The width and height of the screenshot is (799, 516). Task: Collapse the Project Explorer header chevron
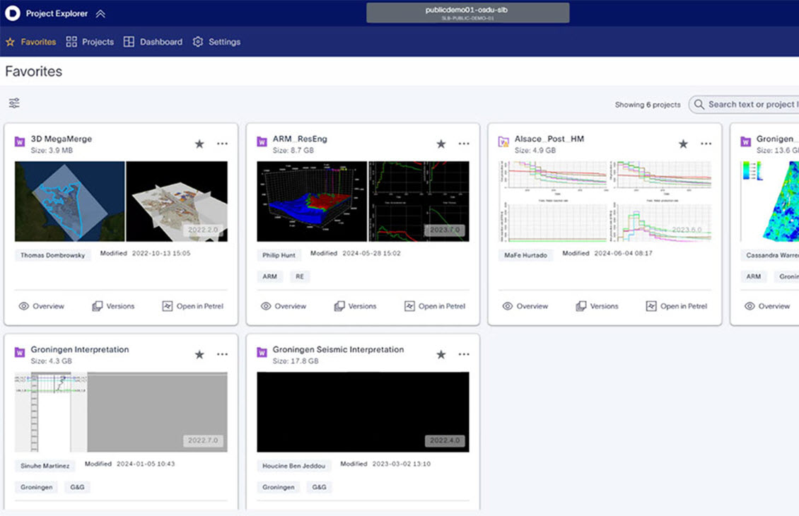tap(100, 13)
